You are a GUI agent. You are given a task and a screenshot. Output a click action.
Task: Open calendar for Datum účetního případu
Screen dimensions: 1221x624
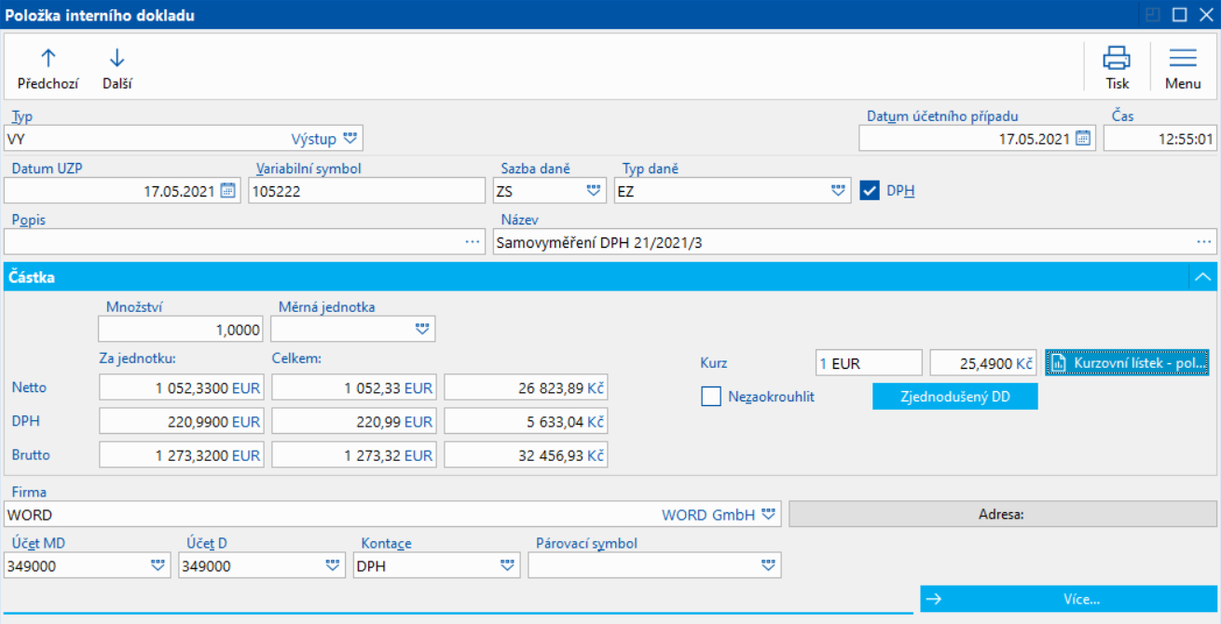click(x=1082, y=139)
